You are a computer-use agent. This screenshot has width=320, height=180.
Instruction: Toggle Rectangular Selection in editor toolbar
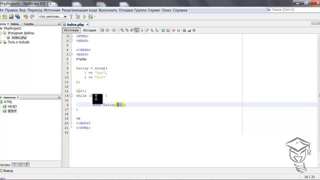(x=141, y=30)
